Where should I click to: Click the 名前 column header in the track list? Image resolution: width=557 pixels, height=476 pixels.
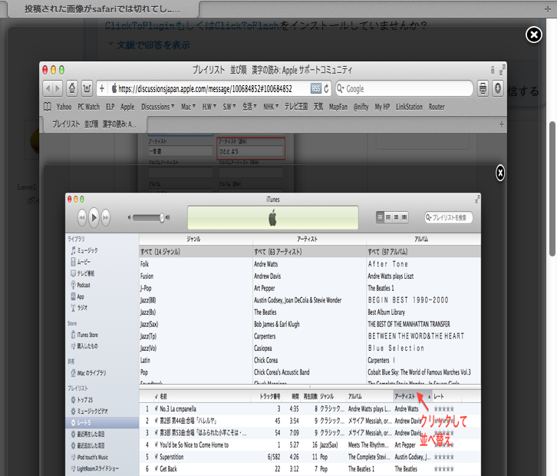pos(163,396)
